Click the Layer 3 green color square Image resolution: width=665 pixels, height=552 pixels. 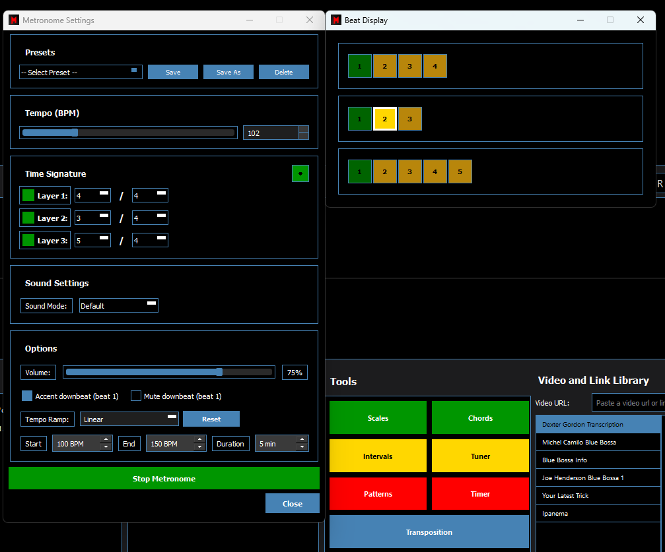28,240
